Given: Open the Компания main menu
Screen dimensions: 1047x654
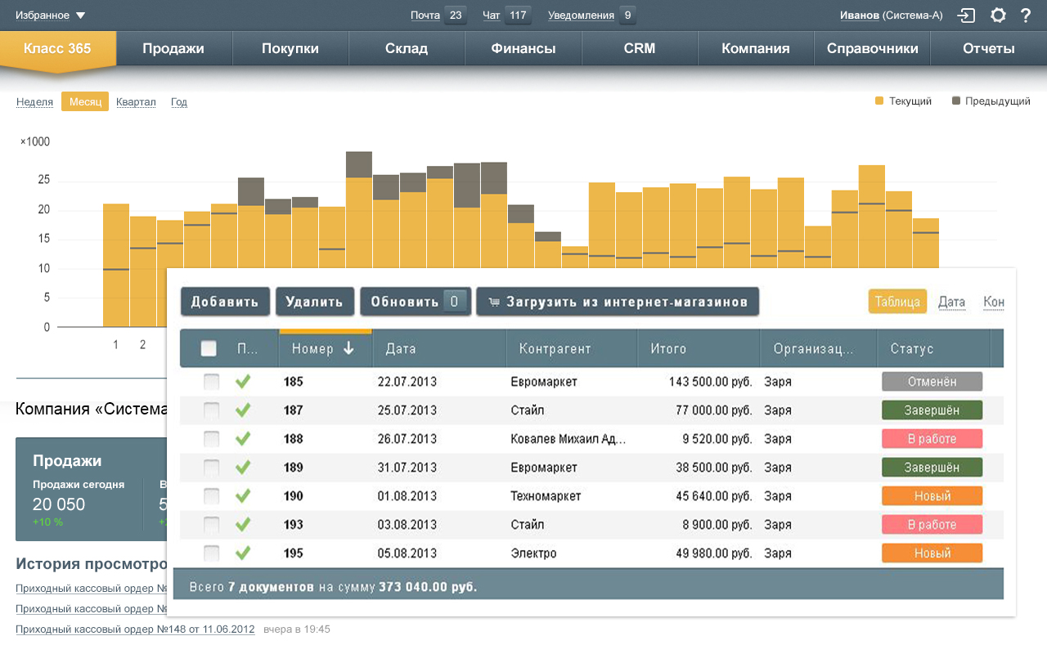Looking at the screenshot, I should [756, 48].
